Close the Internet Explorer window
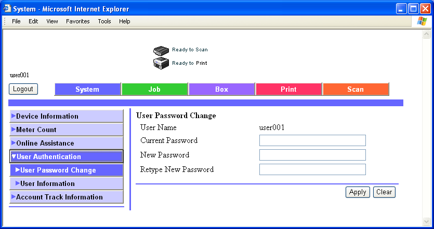The image size is (434, 229). (x=425, y=9)
